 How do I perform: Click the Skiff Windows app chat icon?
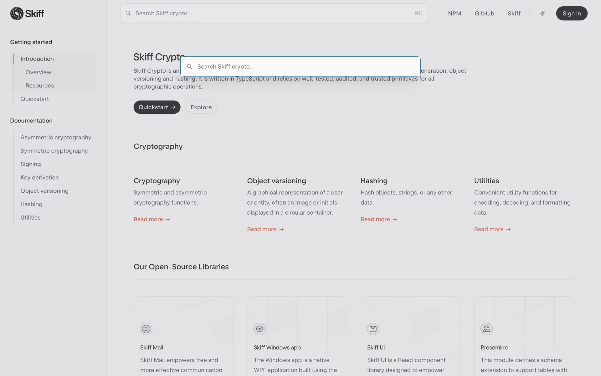tap(259, 329)
